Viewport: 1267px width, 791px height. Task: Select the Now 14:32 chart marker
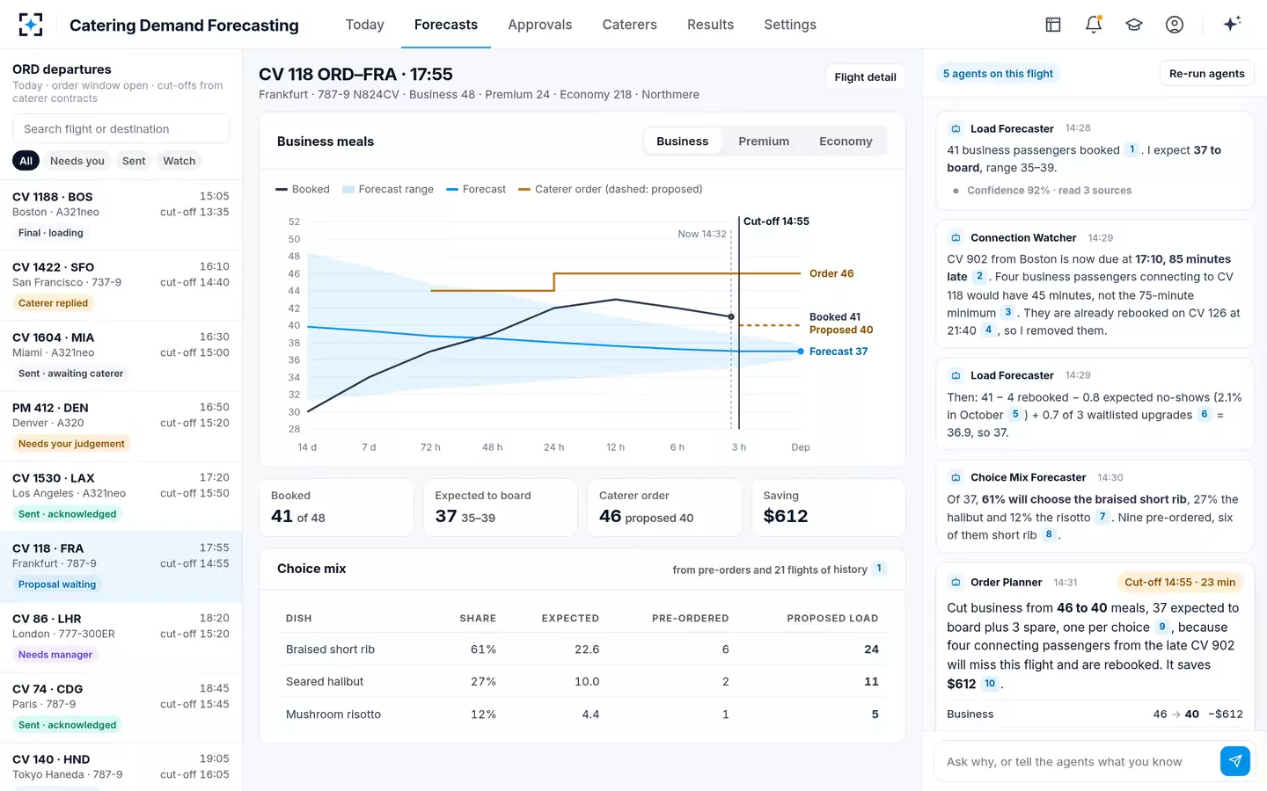pos(702,234)
